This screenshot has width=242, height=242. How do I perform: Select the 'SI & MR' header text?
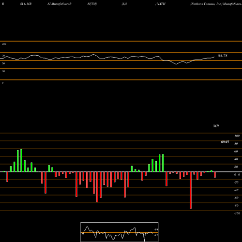(x=26, y=4)
